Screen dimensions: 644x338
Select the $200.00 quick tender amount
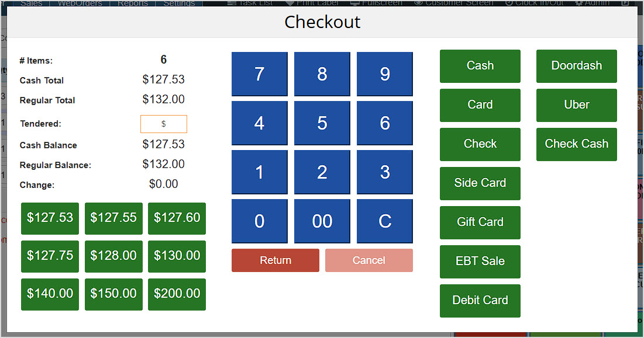coord(177,294)
